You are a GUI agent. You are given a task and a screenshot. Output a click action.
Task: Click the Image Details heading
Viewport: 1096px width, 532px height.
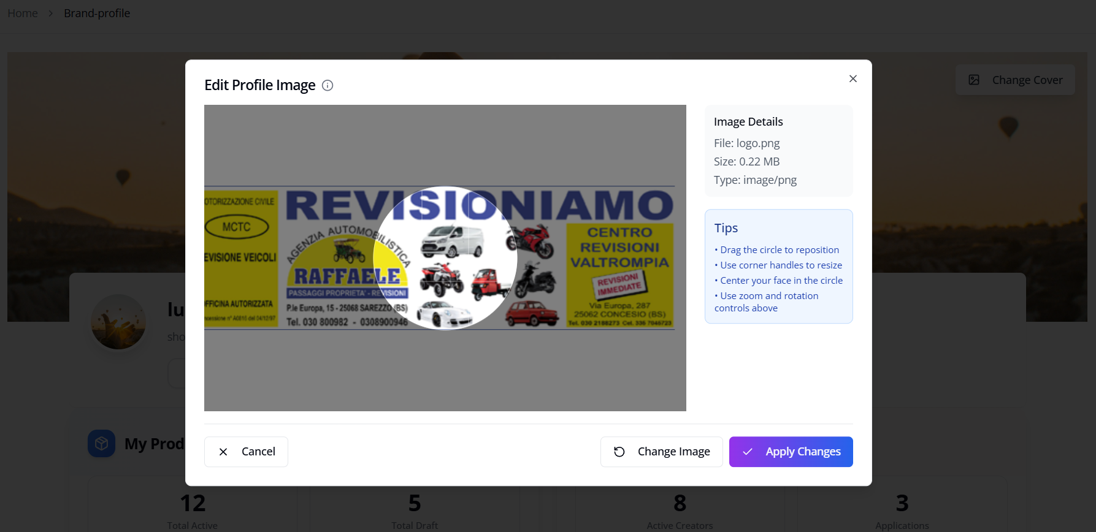748,122
